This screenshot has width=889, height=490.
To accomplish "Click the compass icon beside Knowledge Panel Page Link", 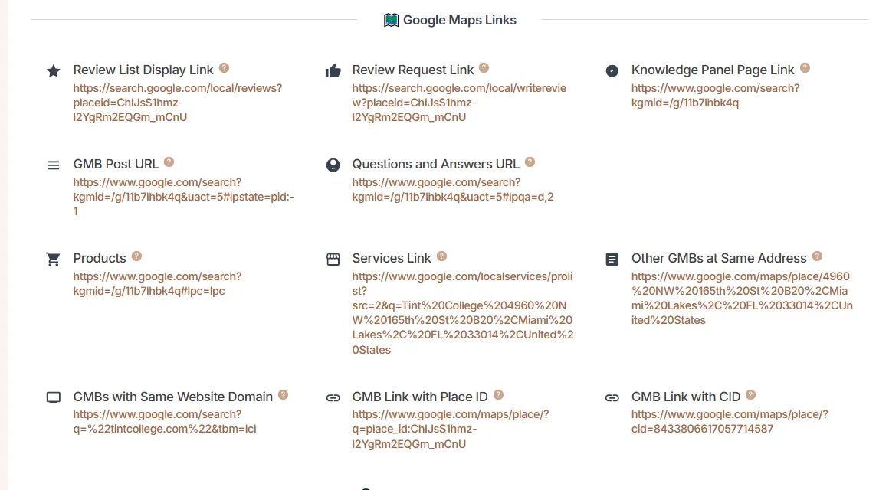I will (612, 71).
